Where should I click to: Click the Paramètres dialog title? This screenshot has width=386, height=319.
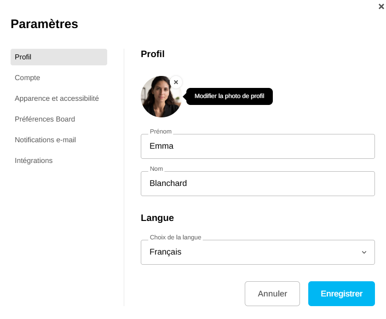pos(44,24)
